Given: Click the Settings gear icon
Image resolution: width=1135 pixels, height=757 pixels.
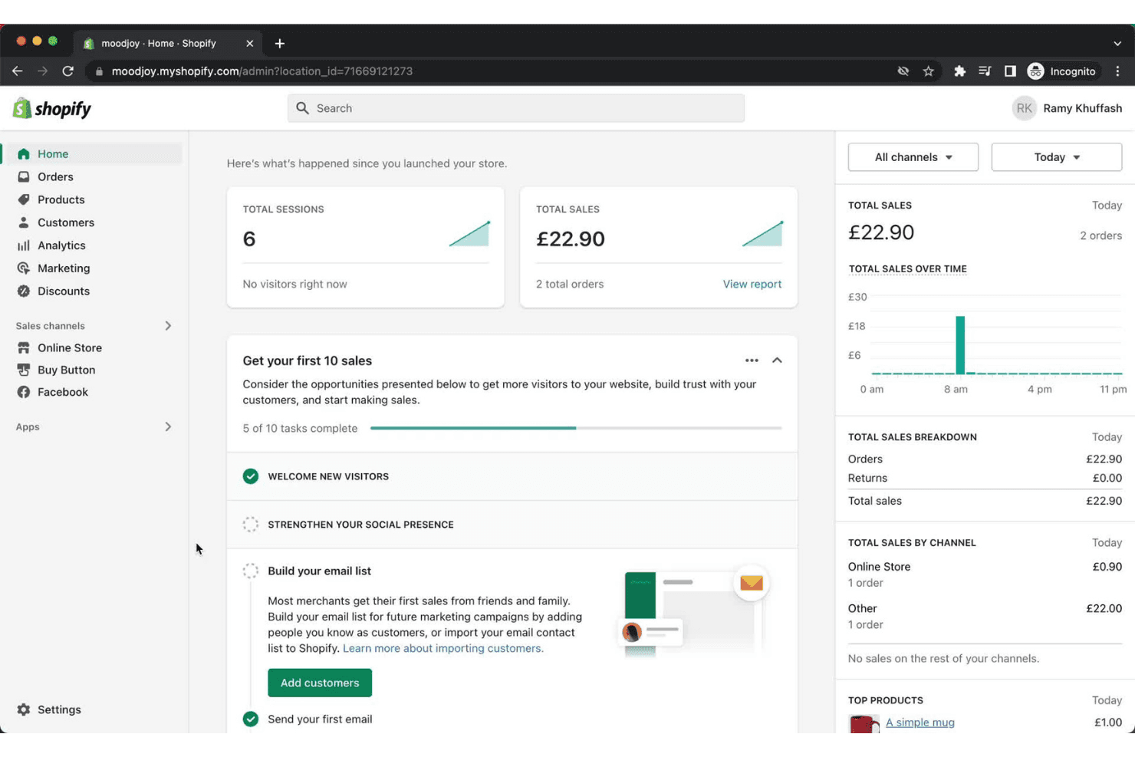Looking at the screenshot, I should point(24,709).
